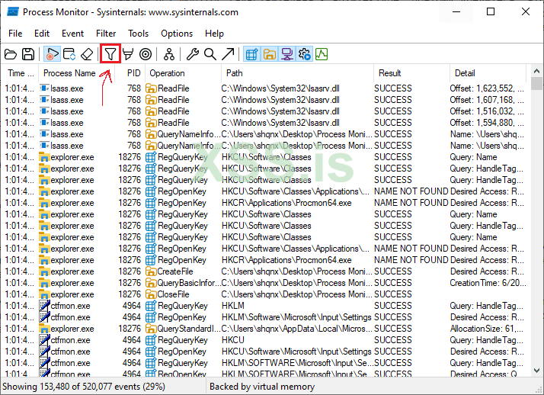
Task: Open the Highlight dialog via highlighter icon
Action: pyautogui.click(x=128, y=54)
